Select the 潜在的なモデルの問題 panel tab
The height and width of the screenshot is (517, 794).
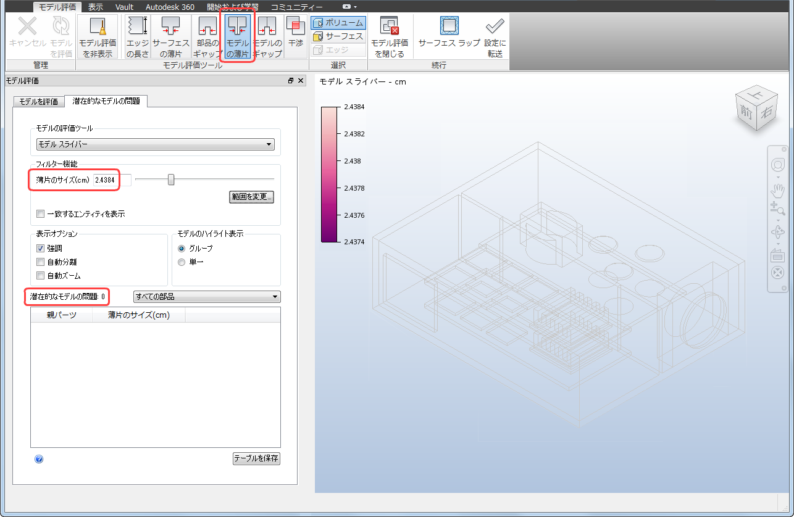[106, 101]
